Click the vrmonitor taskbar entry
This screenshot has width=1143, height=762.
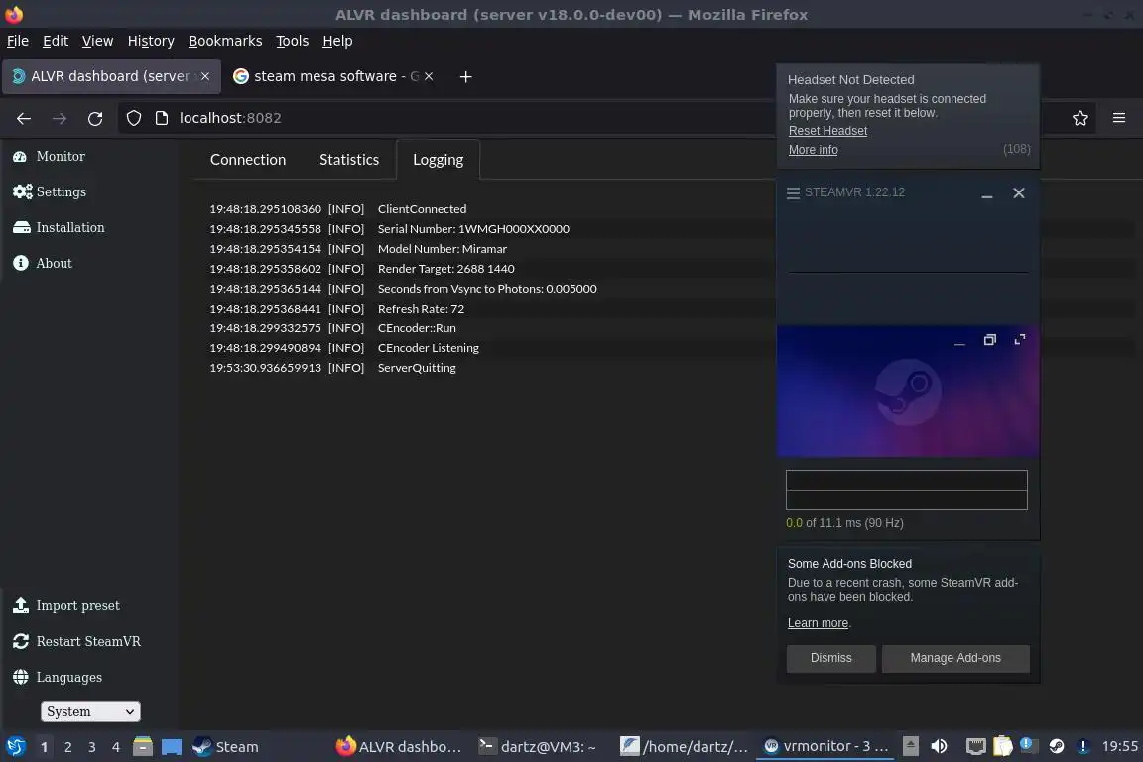[825, 746]
